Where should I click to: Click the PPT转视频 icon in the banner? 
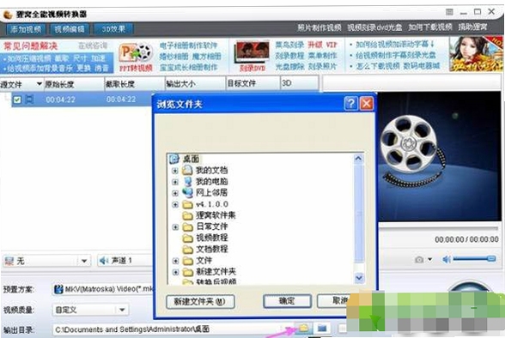click(136, 53)
